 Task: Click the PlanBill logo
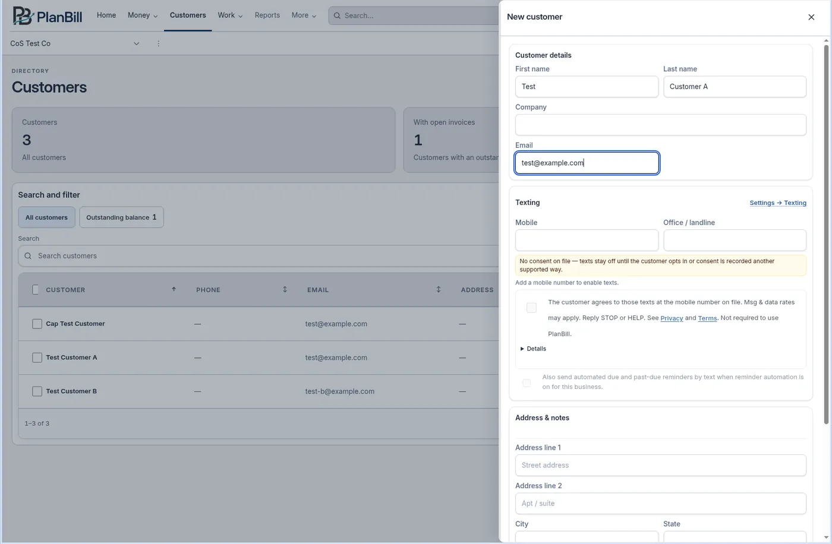pos(48,15)
